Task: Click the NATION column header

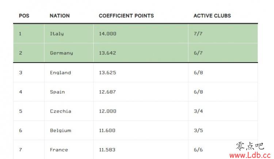Action: pos(60,16)
